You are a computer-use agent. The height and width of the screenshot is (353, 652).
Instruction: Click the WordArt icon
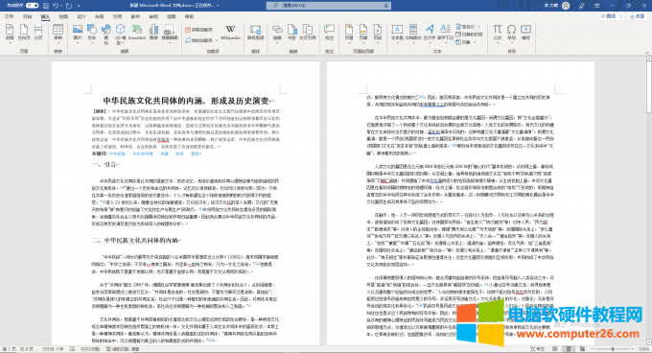(x=430, y=33)
